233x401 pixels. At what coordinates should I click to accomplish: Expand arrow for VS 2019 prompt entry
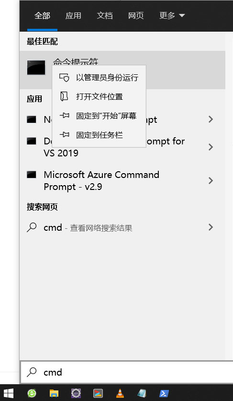tap(211, 147)
